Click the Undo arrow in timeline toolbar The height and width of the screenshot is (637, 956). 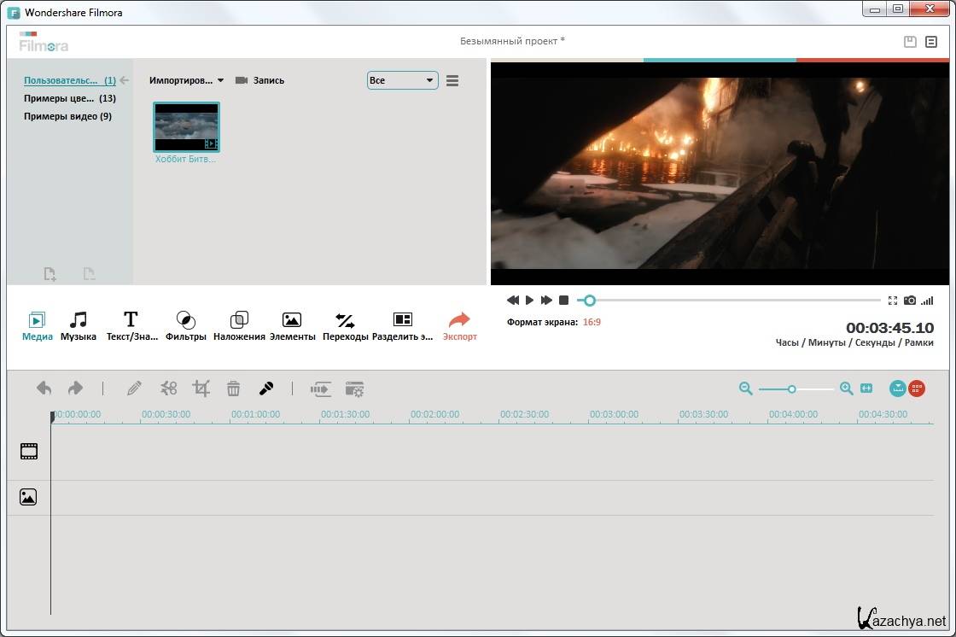click(x=44, y=389)
